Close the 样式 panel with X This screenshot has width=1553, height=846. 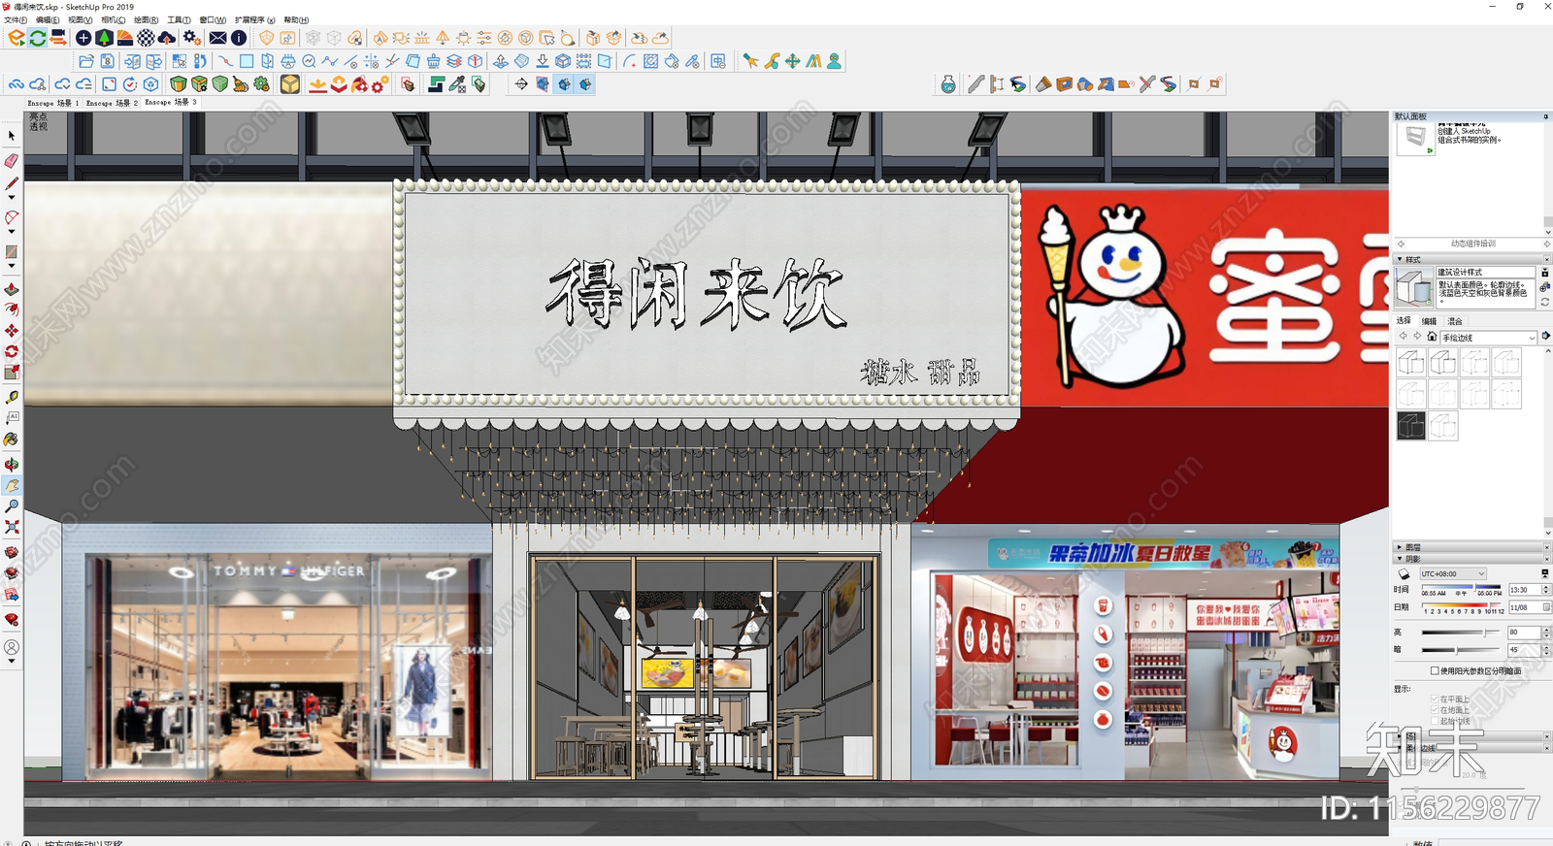pyautogui.click(x=1546, y=259)
